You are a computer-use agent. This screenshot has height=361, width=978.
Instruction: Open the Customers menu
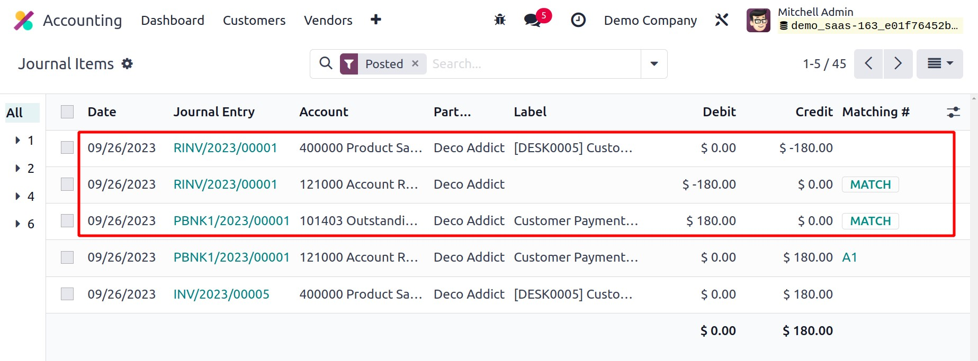click(x=254, y=20)
